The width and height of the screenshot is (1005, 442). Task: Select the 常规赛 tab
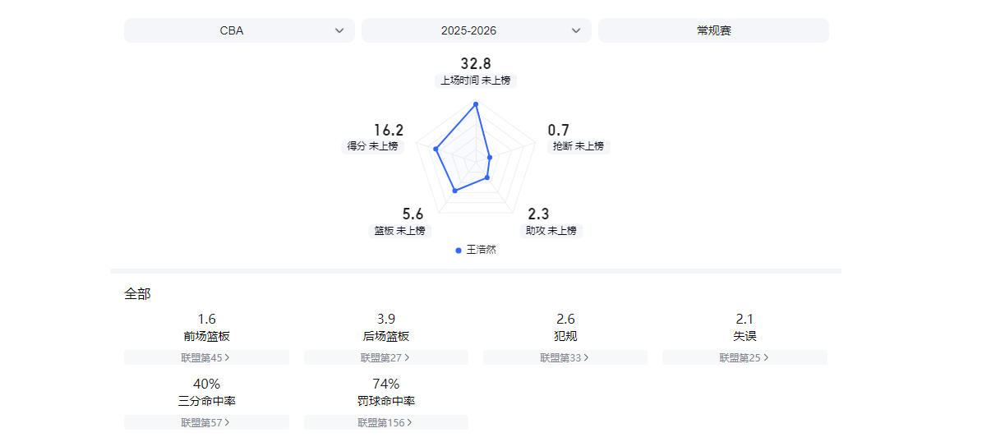tap(713, 30)
